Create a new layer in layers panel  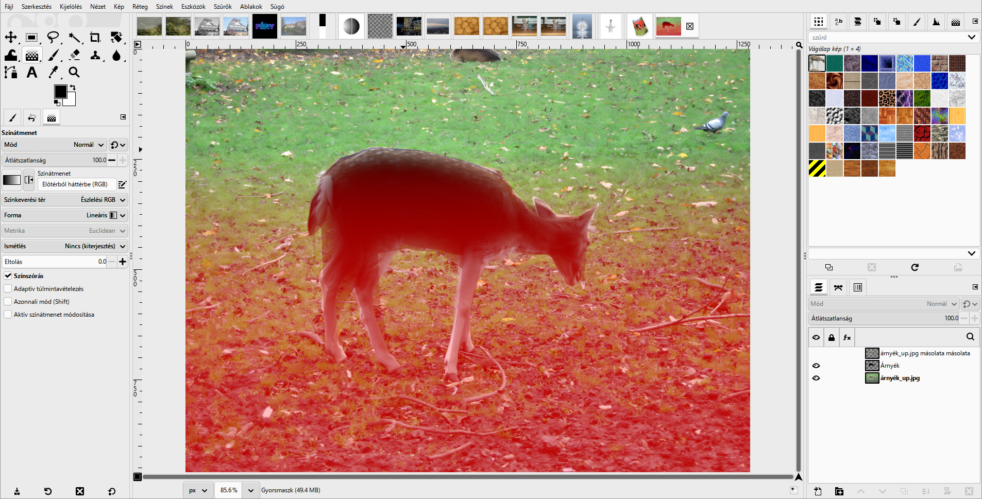818,491
